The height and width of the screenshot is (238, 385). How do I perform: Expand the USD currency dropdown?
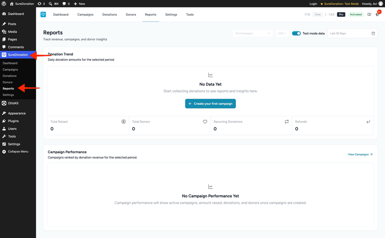(282, 33)
